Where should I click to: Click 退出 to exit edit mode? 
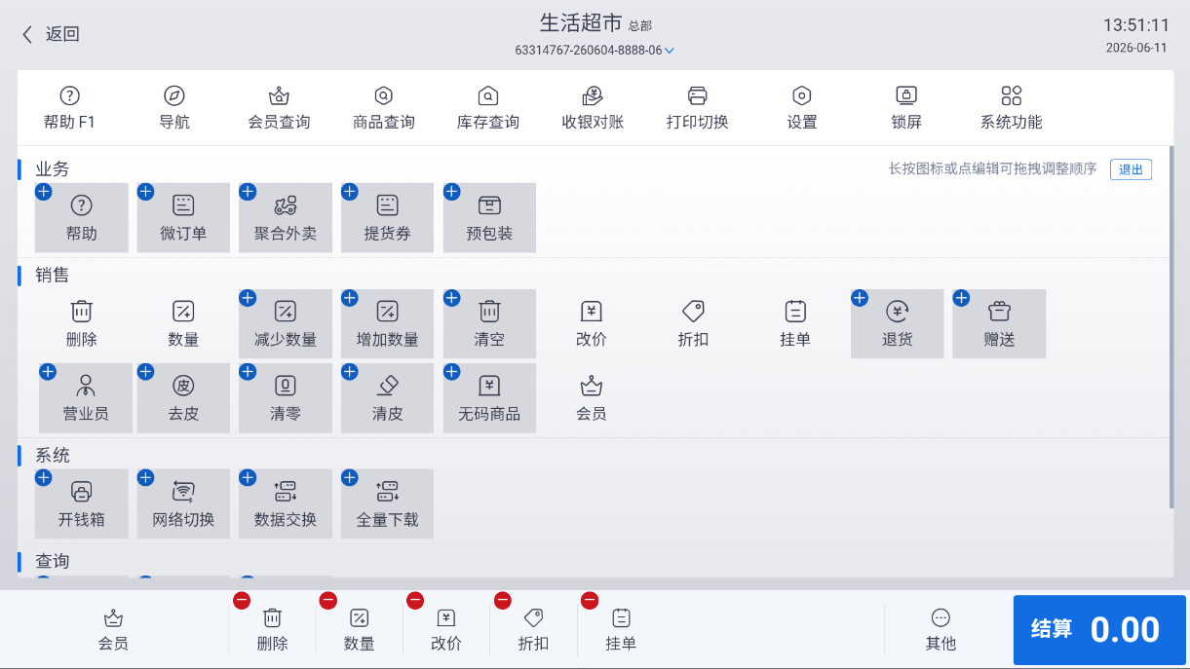tap(1131, 169)
